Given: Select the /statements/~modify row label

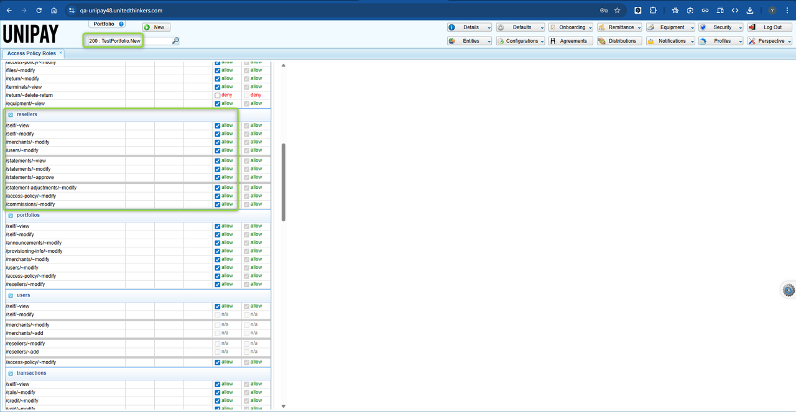Looking at the screenshot, I should (28, 169).
